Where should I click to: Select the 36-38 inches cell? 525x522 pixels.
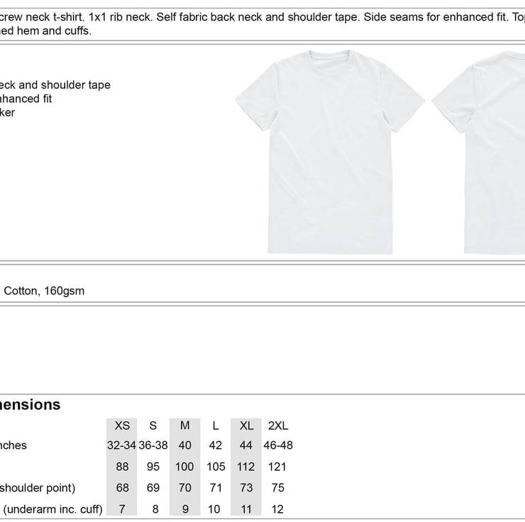(x=153, y=445)
